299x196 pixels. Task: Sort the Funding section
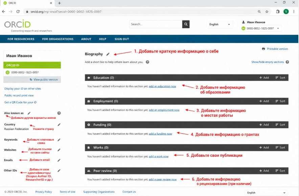click(280, 125)
